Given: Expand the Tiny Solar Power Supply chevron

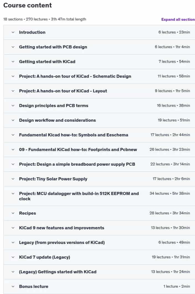Looking at the screenshot, I should (x=13, y=179).
